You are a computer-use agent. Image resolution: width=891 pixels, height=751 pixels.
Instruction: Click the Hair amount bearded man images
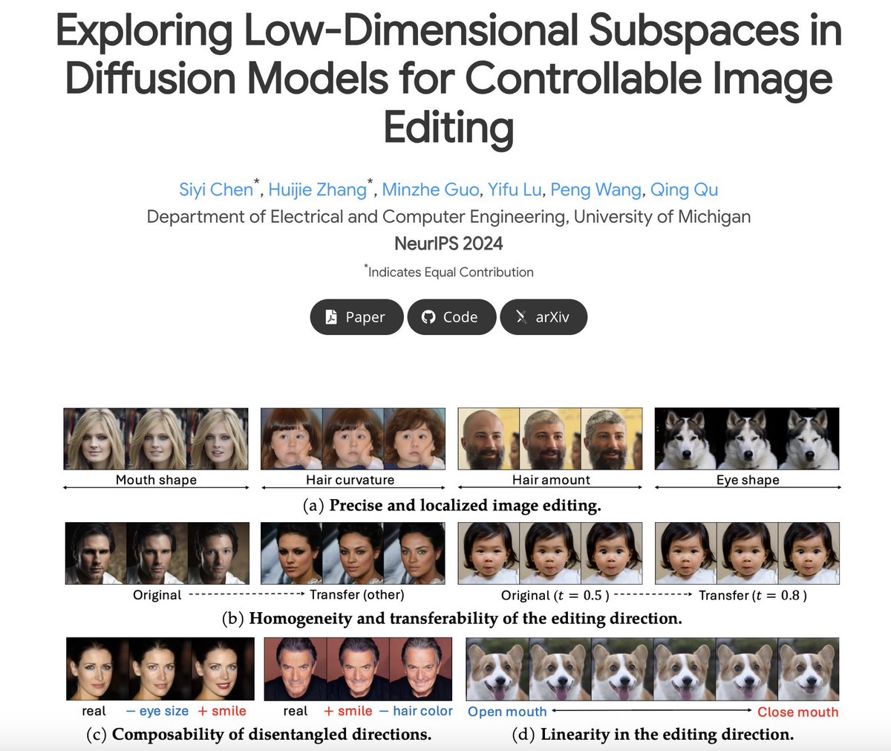point(550,438)
